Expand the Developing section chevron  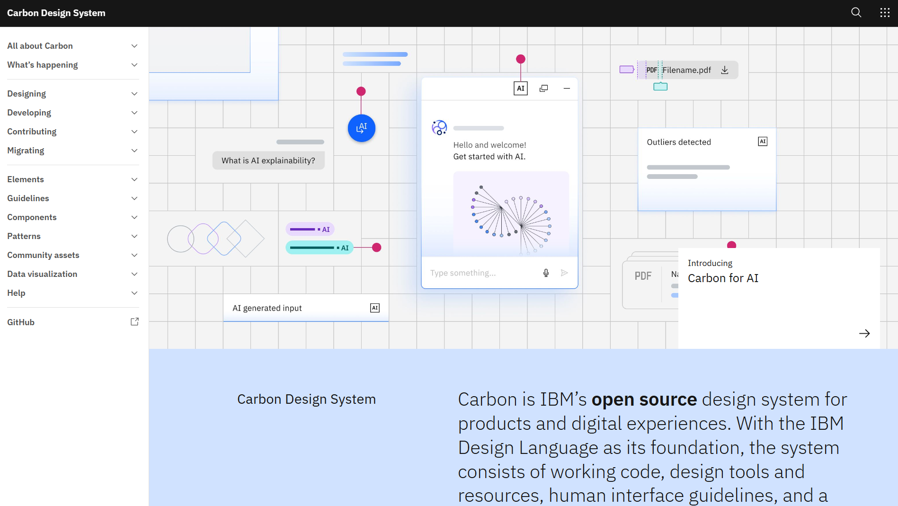[134, 113]
